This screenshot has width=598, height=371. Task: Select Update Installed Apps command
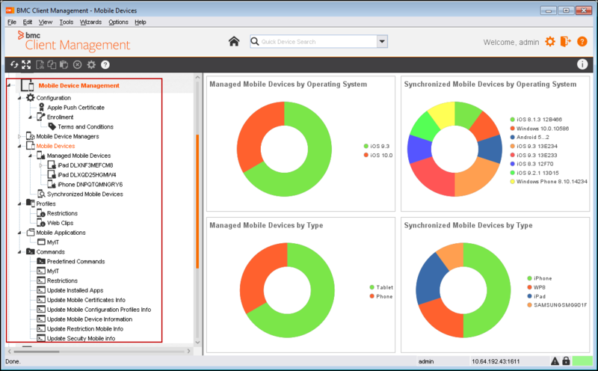point(75,290)
